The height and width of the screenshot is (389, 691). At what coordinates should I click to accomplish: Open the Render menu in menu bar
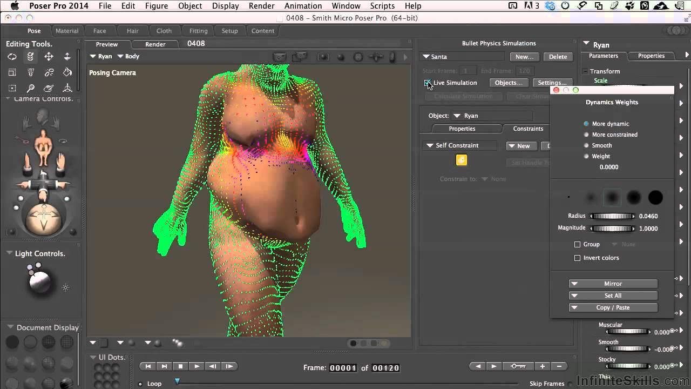[x=261, y=6]
